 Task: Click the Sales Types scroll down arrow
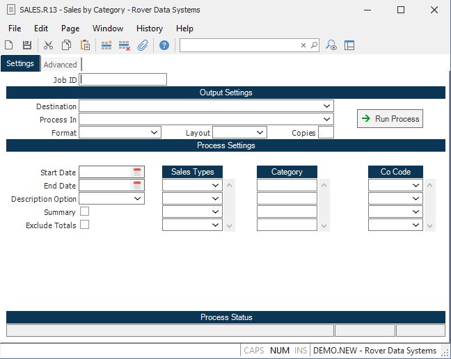click(229, 226)
